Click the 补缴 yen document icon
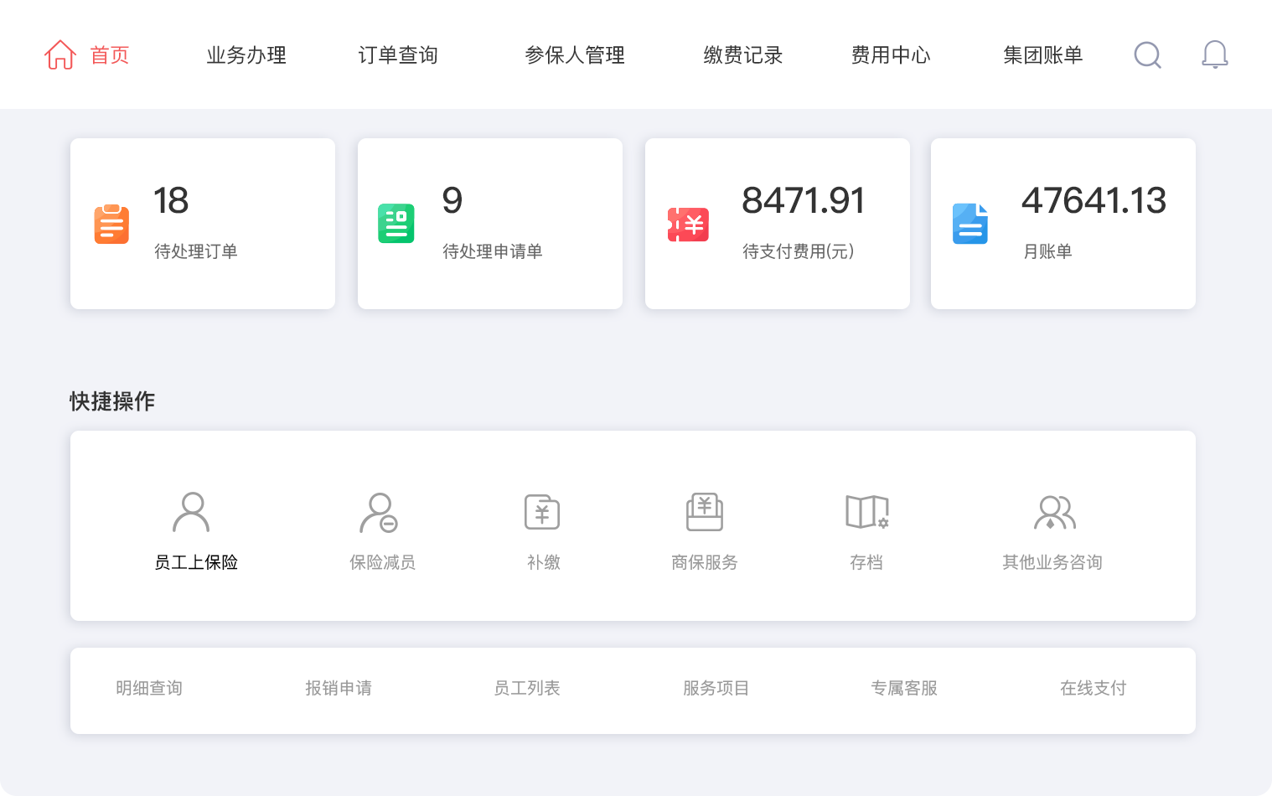The width and height of the screenshot is (1272, 796). click(x=542, y=512)
